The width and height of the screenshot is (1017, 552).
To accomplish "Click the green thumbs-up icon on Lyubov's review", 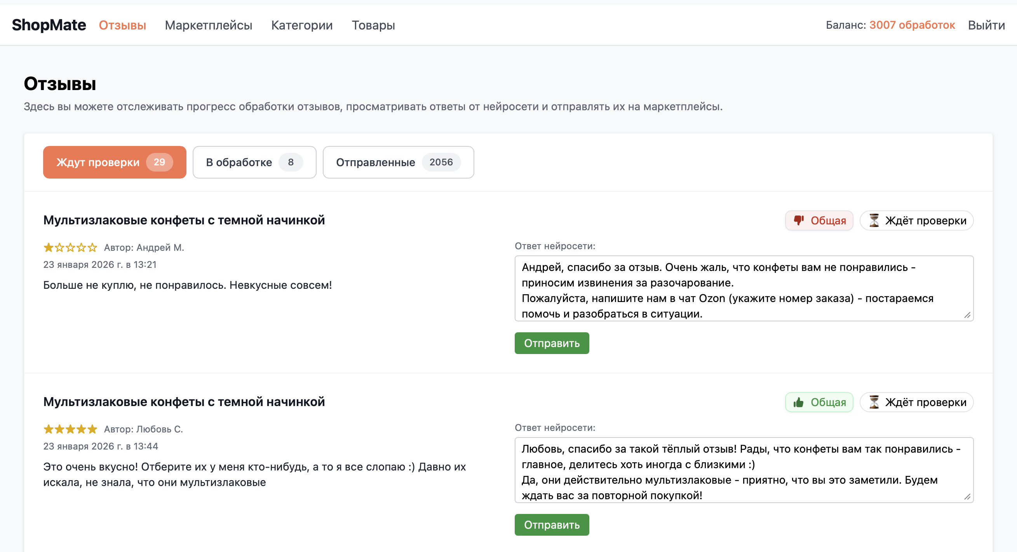I will pyautogui.click(x=798, y=402).
